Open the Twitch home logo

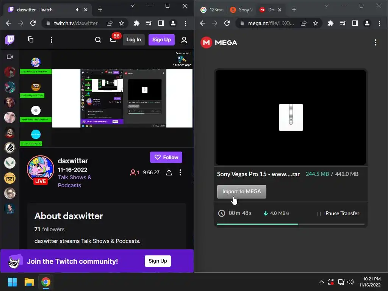[10, 40]
